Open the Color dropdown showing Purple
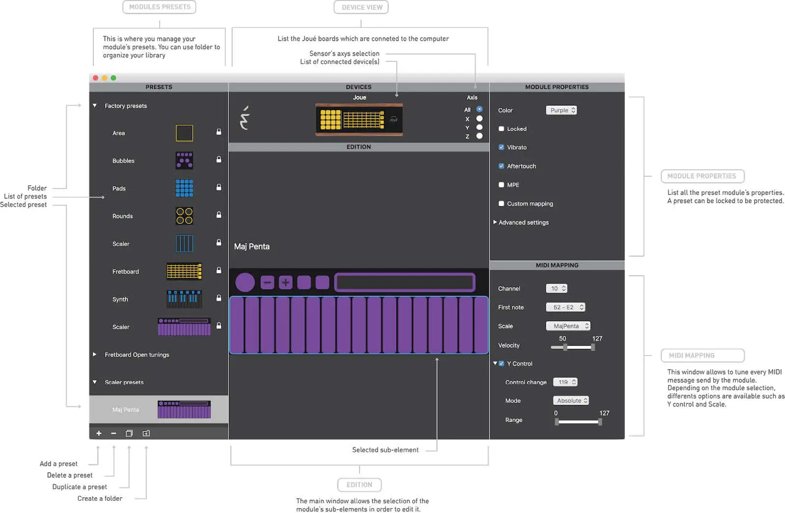This screenshot has width=785, height=513. pyautogui.click(x=561, y=110)
